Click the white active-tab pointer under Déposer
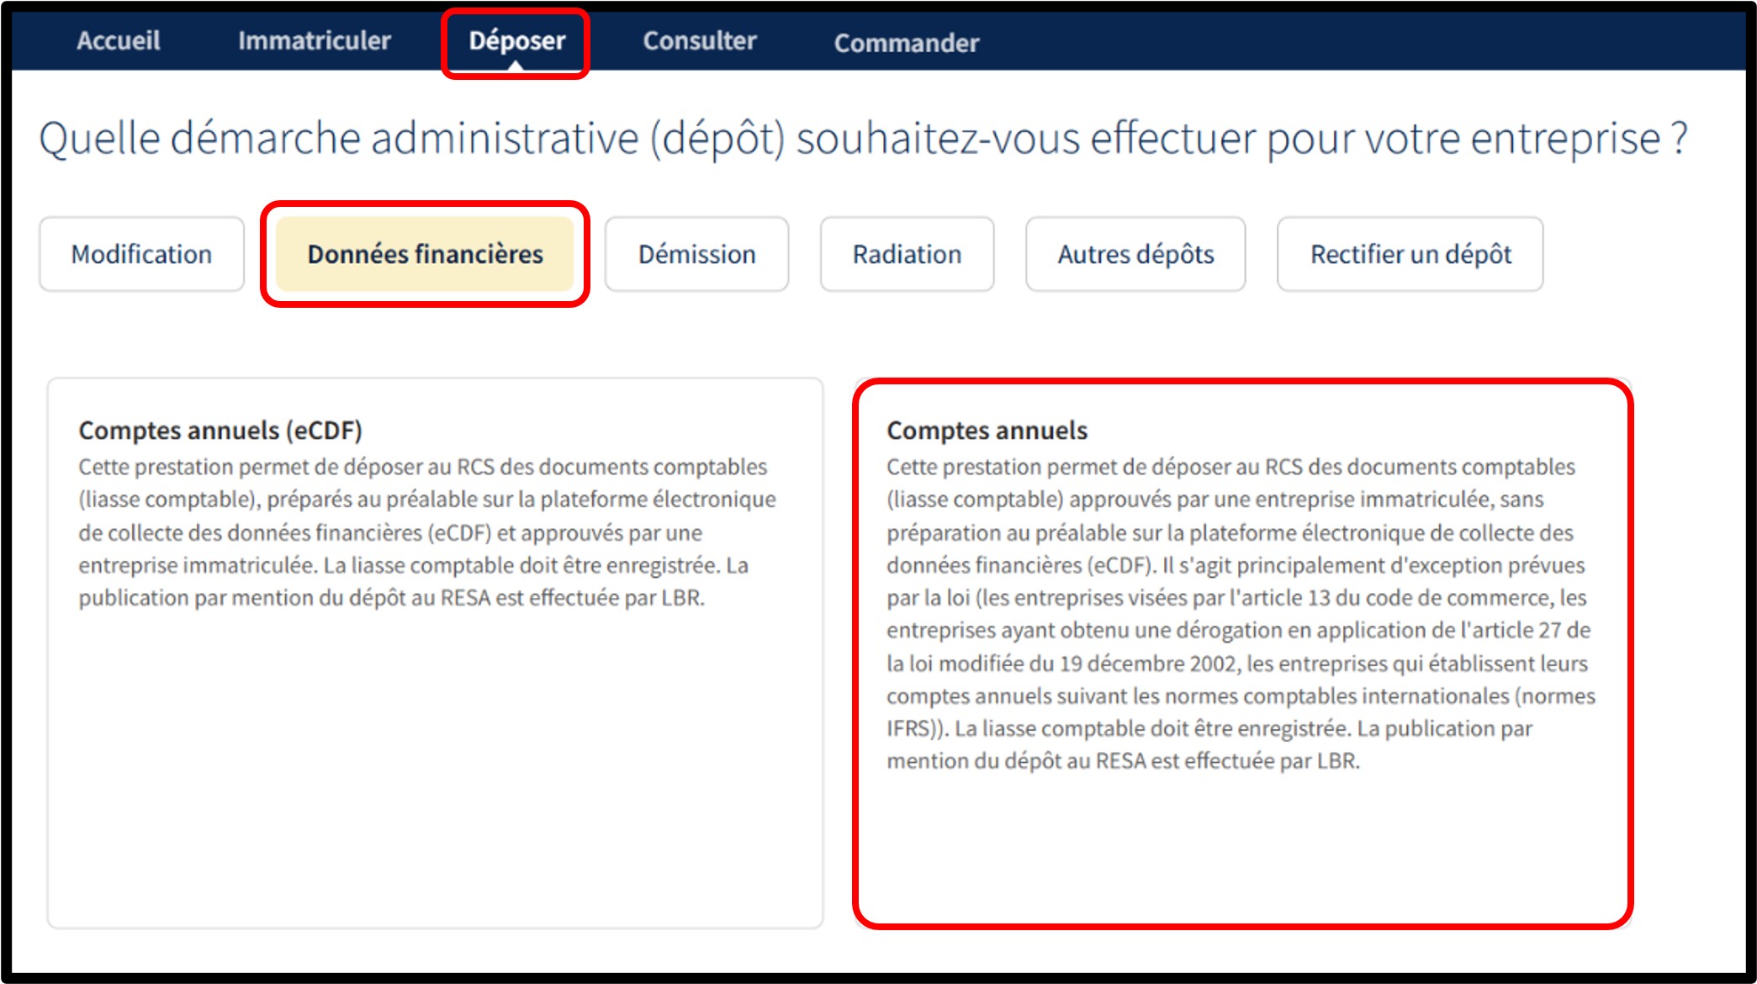This screenshot has width=1757, height=984. tap(516, 66)
